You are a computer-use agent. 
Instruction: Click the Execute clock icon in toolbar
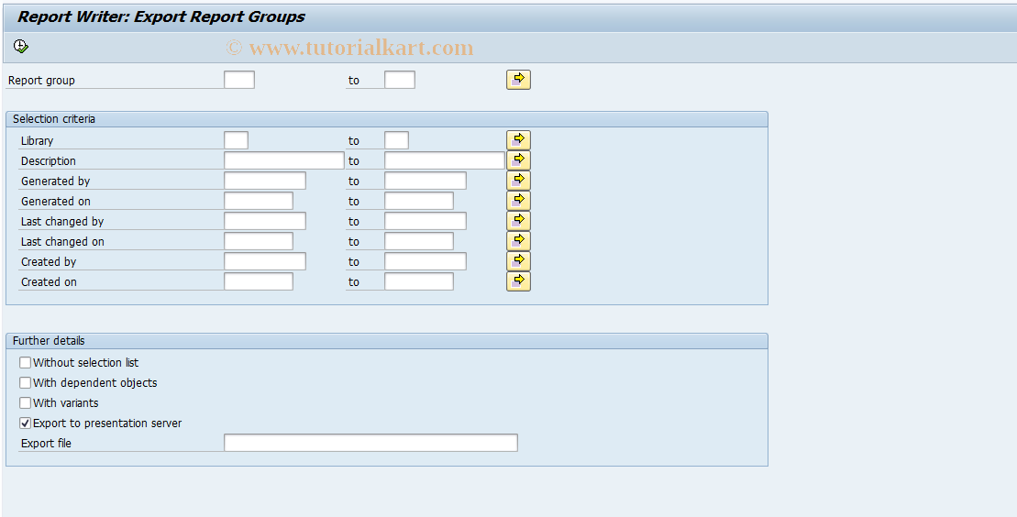coord(21,46)
